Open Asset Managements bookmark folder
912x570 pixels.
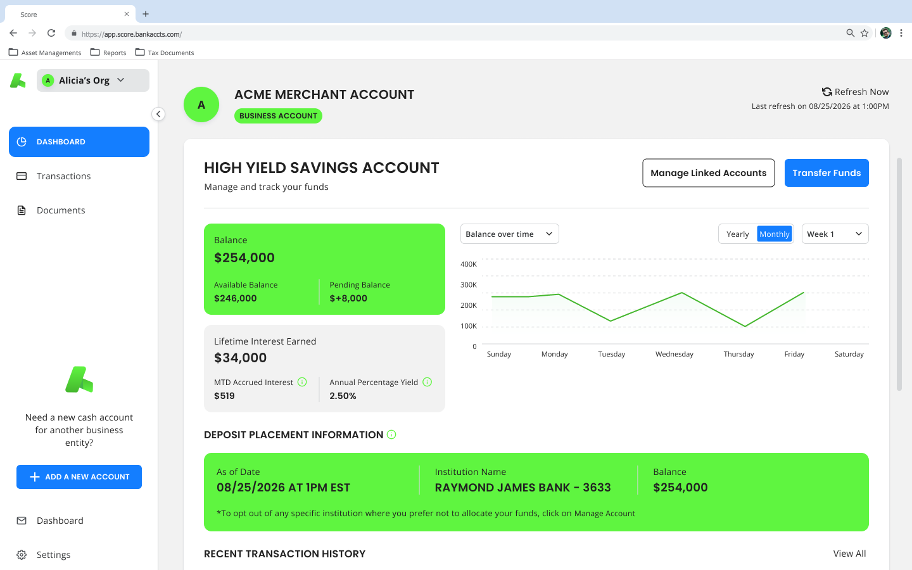tap(45, 53)
